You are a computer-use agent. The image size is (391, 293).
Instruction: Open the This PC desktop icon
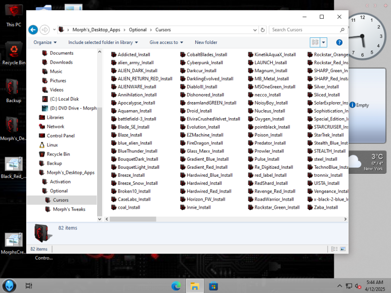(14, 16)
